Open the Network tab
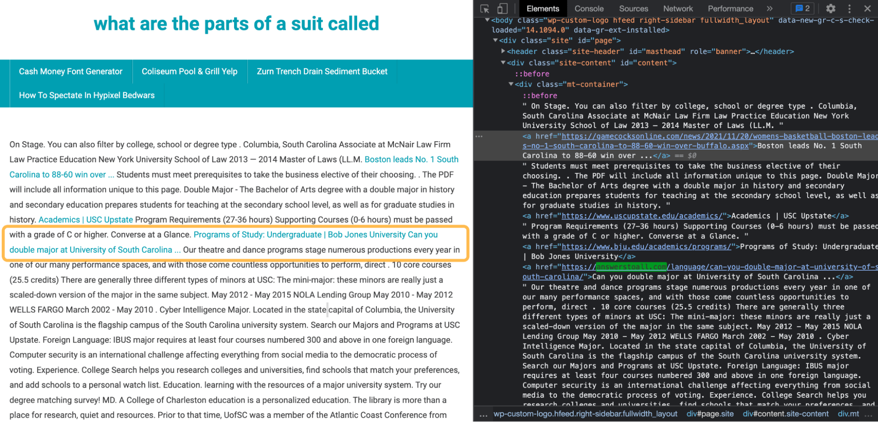The width and height of the screenshot is (878, 422). click(x=678, y=8)
